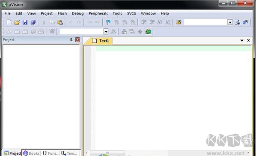Image resolution: width=256 pixels, height=156 pixels.
Task: Open the editor window list arrow
Action: pos(242,40)
